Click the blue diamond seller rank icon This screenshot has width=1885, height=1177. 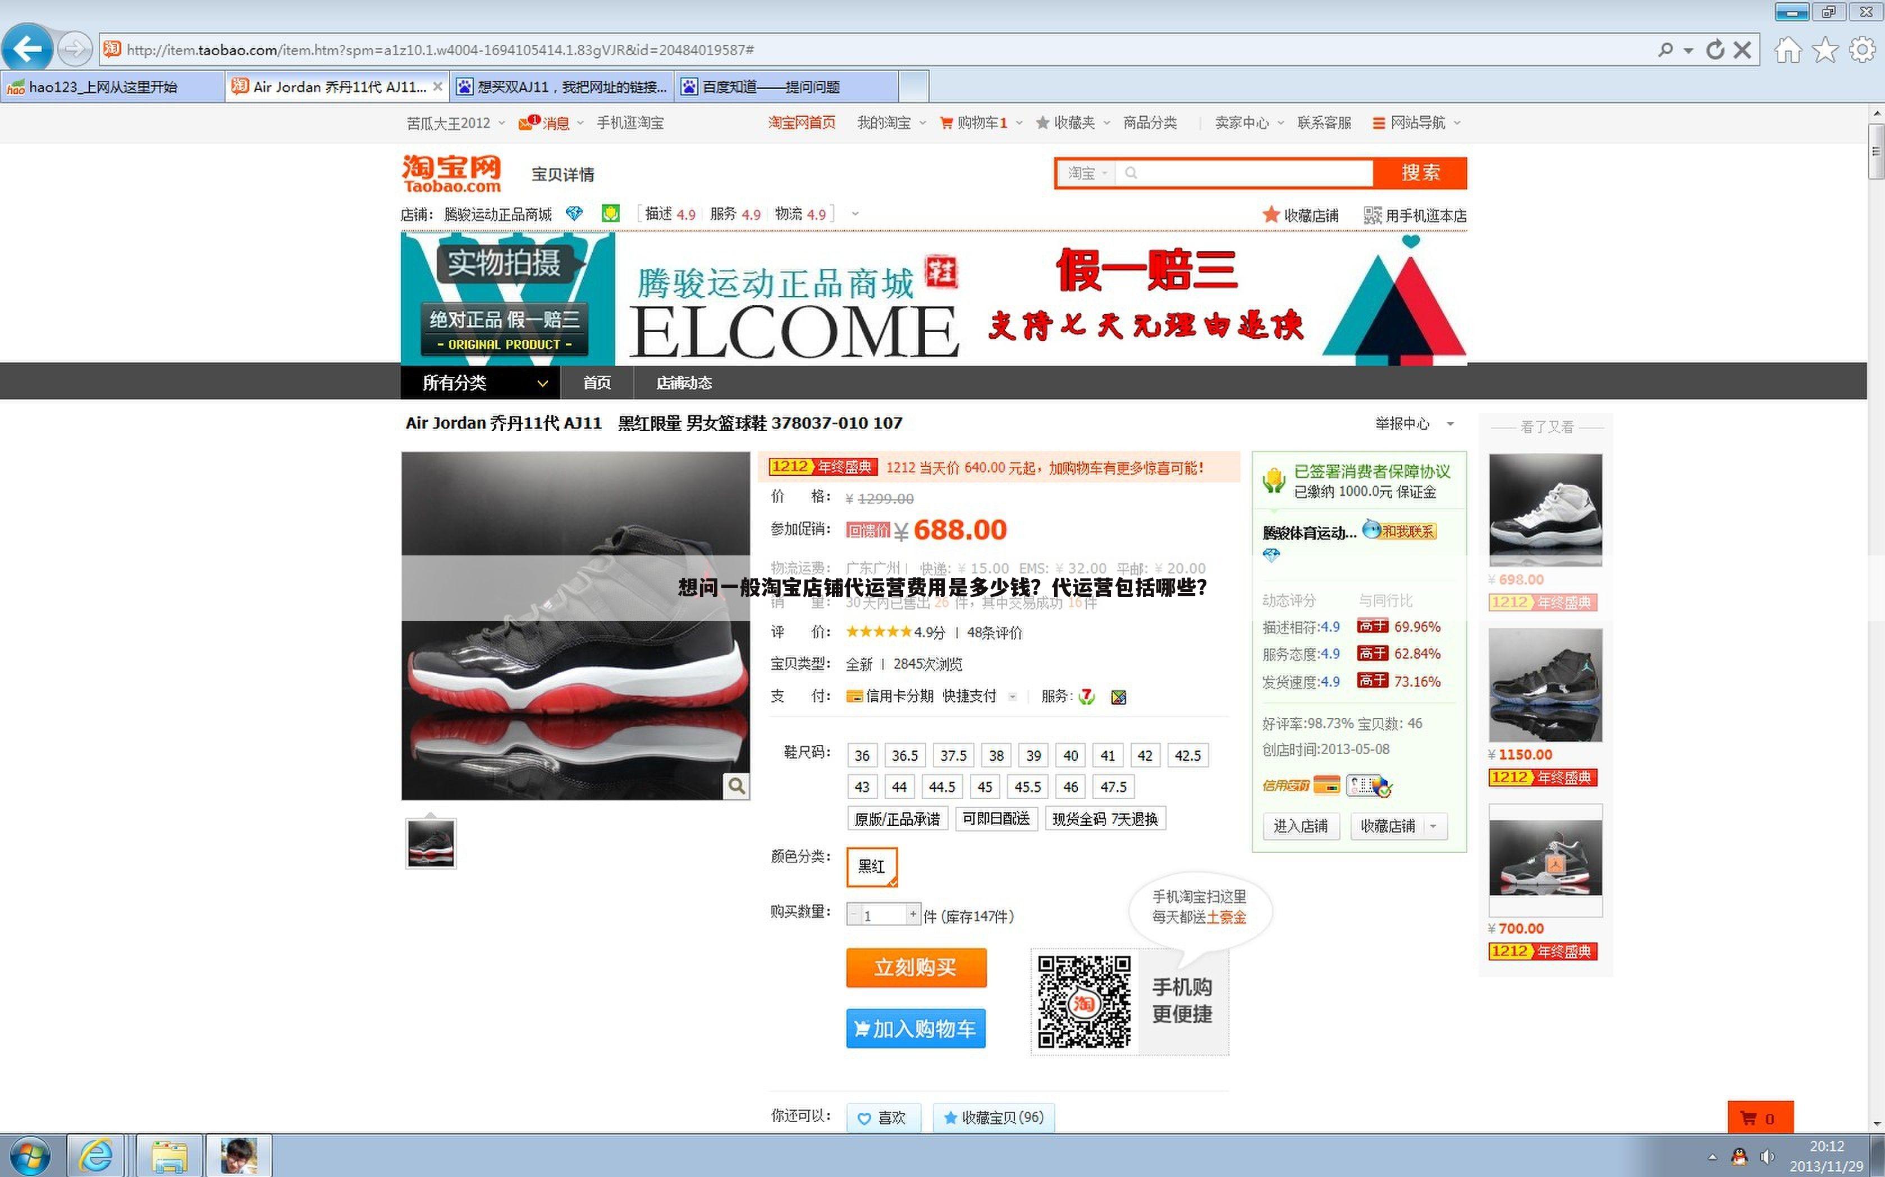(x=574, y=213)
